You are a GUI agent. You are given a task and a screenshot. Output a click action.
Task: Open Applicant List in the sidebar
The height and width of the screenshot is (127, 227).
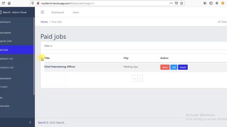17,59
